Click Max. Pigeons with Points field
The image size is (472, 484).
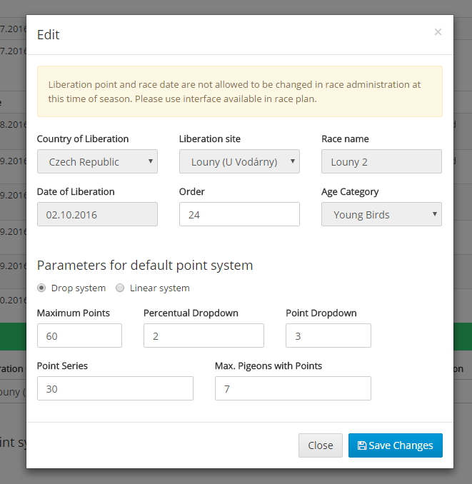click(293, 389)
